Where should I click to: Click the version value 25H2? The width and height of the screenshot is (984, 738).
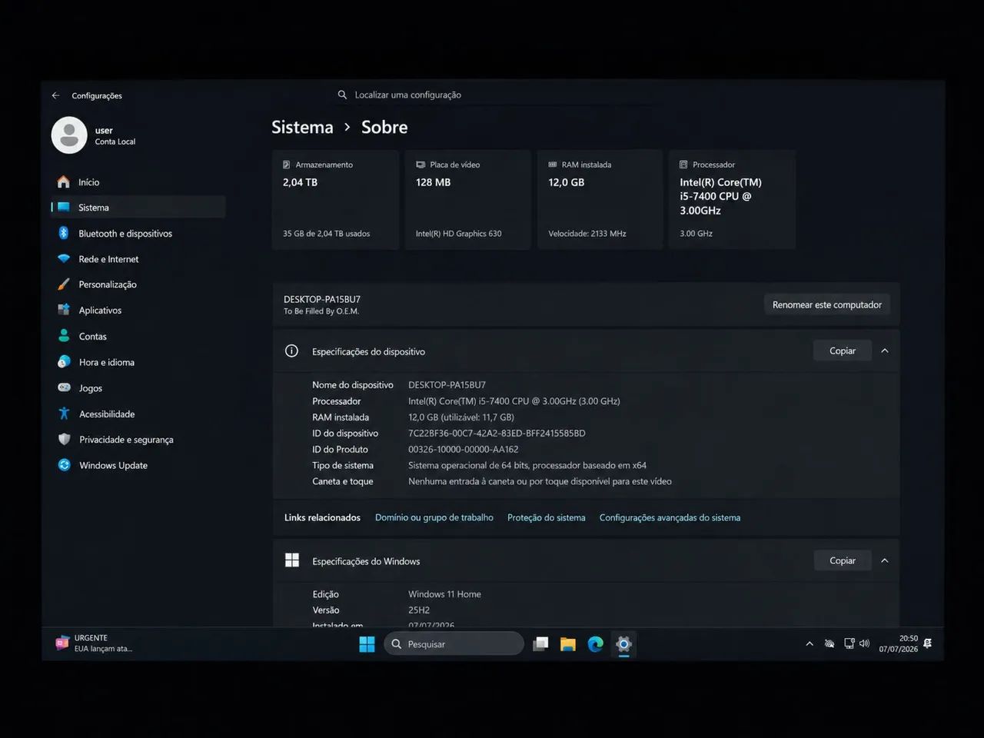(419, 610)
